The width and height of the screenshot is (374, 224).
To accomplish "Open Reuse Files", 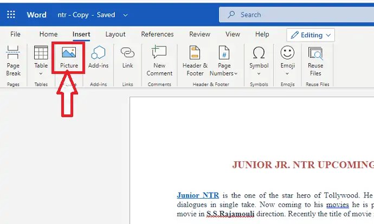I will (315, 61).
